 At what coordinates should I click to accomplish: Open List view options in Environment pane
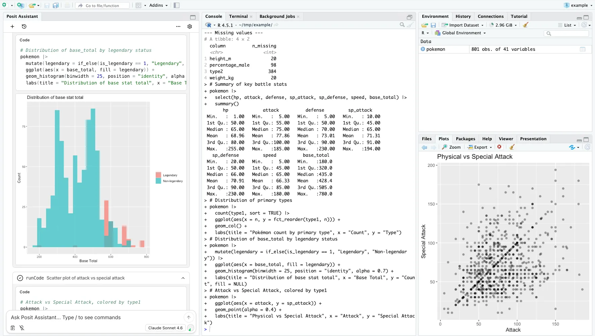point(568,25)
